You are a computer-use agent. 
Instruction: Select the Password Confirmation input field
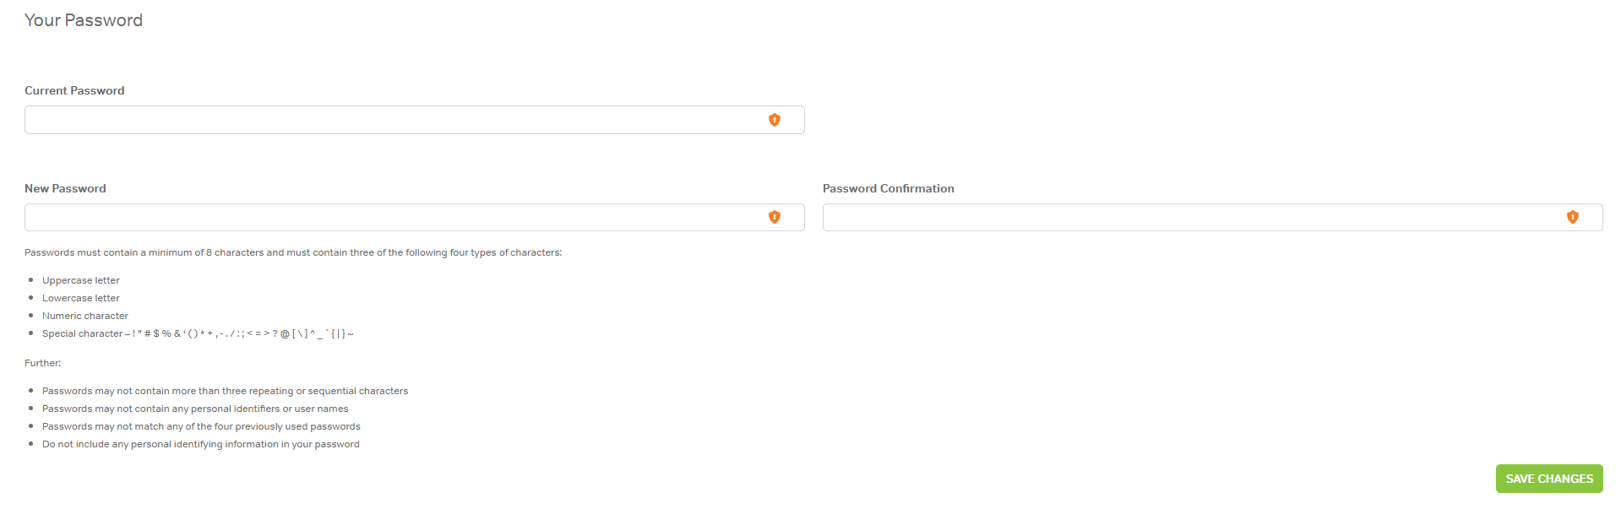pos(1183,217)
